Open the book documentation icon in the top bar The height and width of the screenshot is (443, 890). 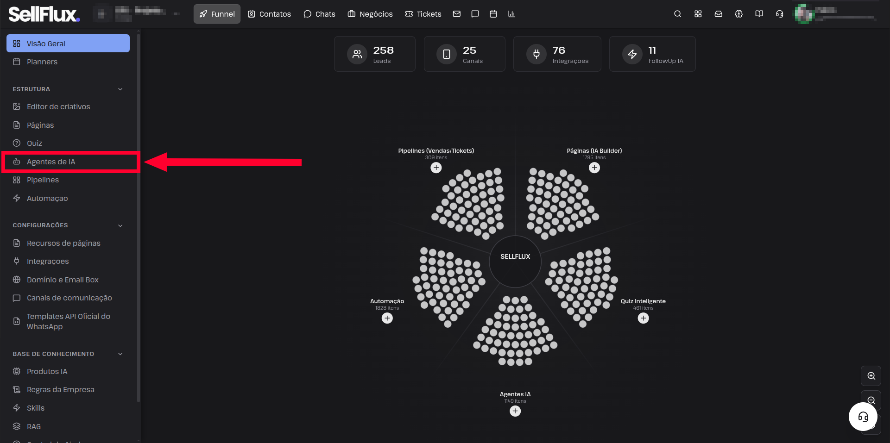tap(759, 14)
